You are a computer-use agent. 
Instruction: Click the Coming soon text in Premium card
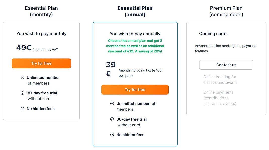click(213, 33)
